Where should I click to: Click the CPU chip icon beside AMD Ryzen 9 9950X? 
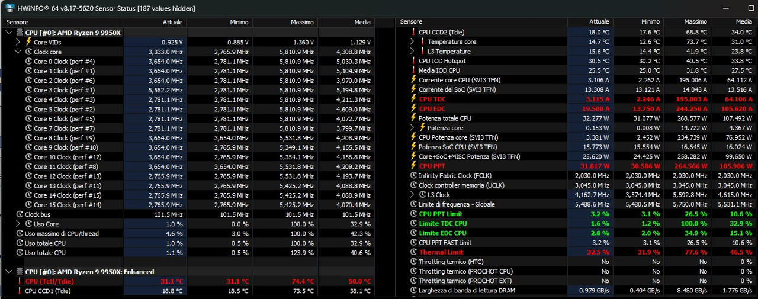tap(20, 33)
